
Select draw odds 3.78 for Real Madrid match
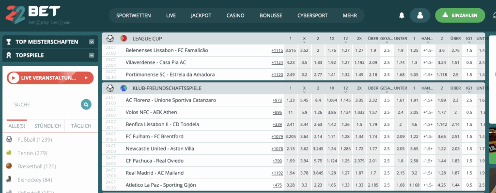click(x=304, y=173)
